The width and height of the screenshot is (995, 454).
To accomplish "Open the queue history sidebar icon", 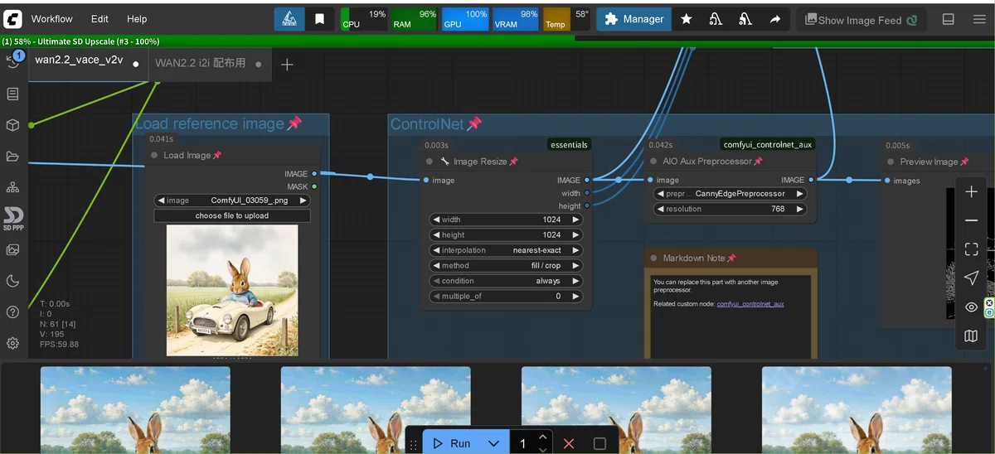I will [x=12, y=62].
